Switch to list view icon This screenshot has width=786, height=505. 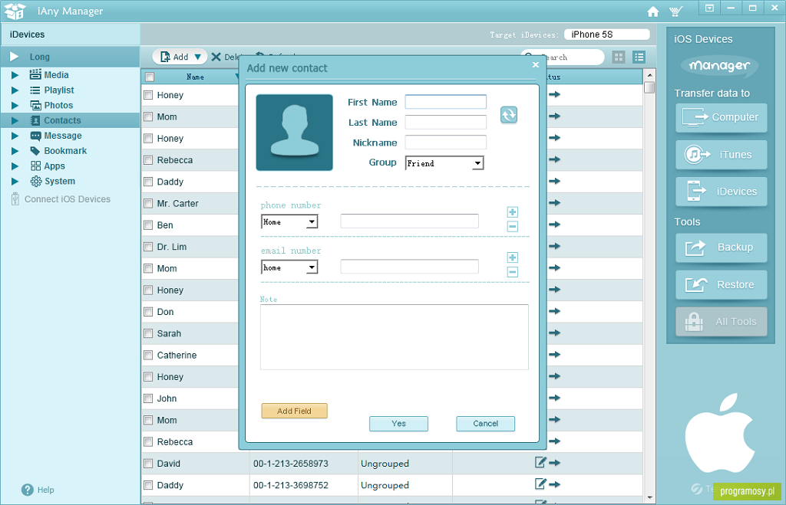(x=639, y=57)
